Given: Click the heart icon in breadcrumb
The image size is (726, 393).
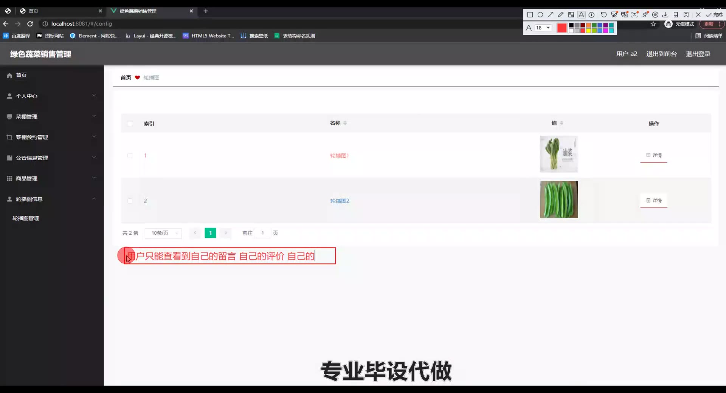Looking at the screenshot, I should click(137, 77).
